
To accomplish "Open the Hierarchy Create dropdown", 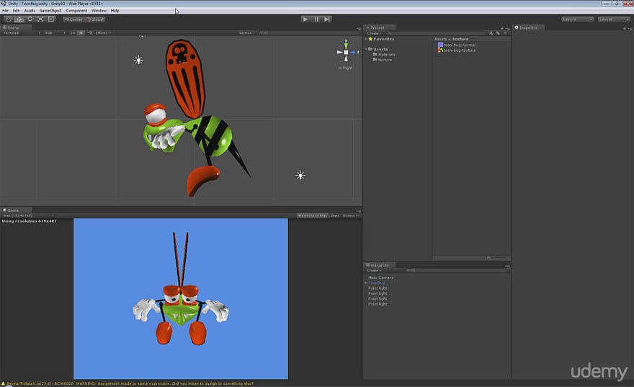I will (x=374, y=270).
